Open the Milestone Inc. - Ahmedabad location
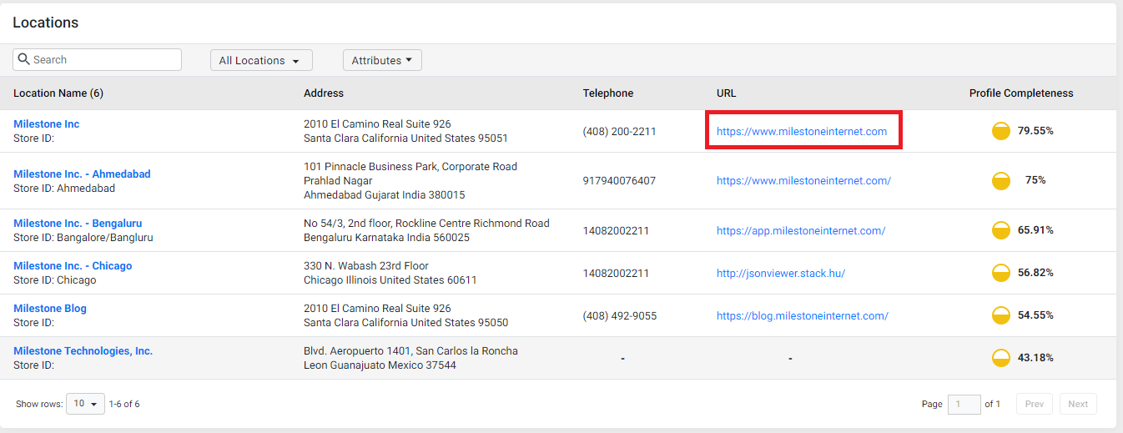This screenshot has width=1123, height=433. tap(82, 174)
